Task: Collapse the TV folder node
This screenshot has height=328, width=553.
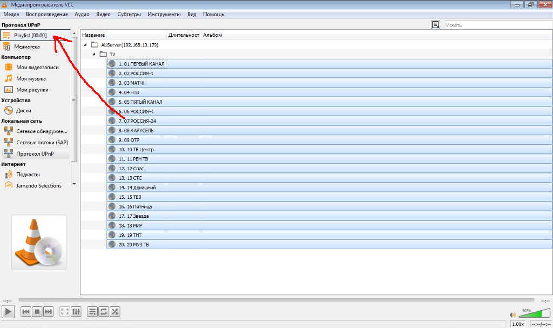Action: 94,54
